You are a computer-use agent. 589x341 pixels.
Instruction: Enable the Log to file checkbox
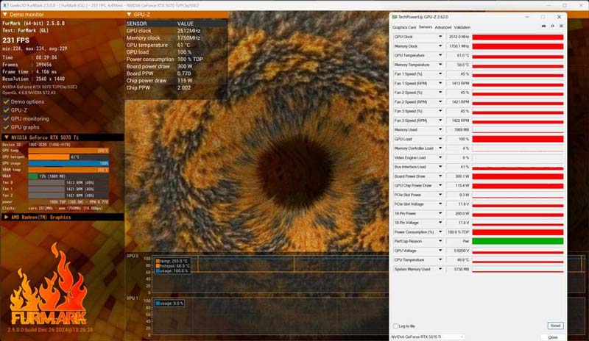(395, 326)
